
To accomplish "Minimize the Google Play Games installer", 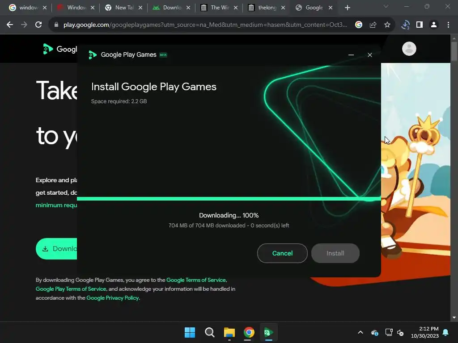I will pos(351,55).
